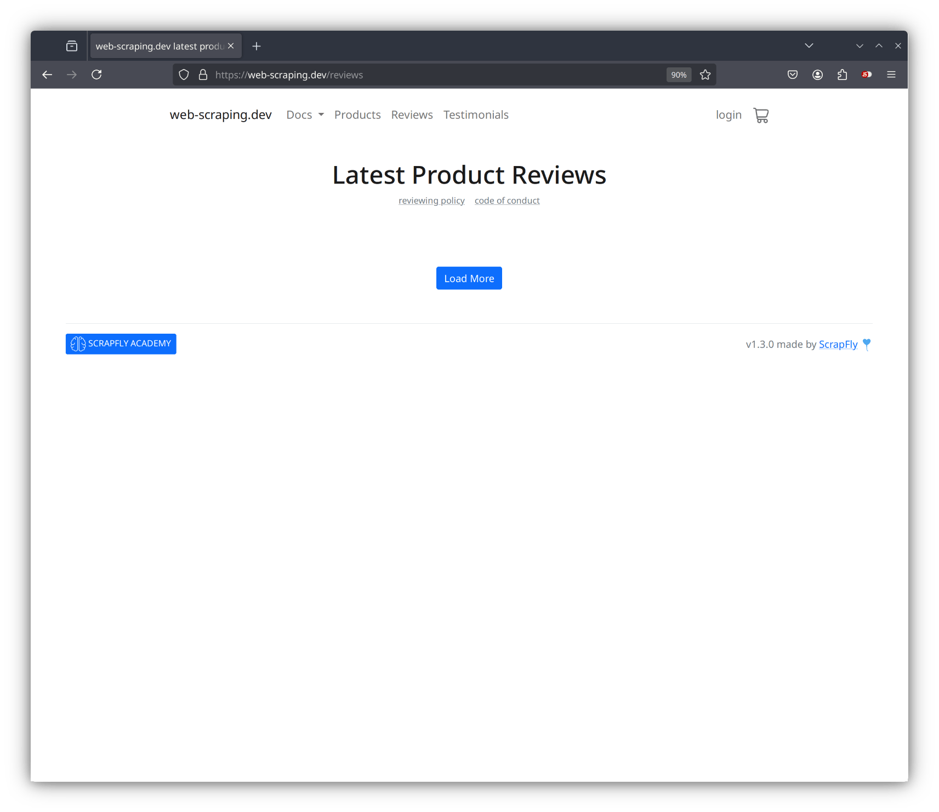Navigate back with the back arrow
This screenshot has width=939, height=812.
click(x=47, y=75)
